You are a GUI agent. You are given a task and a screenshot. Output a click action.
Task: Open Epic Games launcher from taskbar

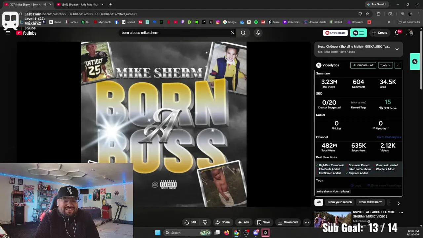click(x=265, y=233)
